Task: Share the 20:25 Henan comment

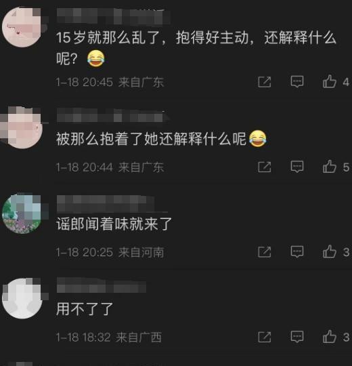Action: 265,252
